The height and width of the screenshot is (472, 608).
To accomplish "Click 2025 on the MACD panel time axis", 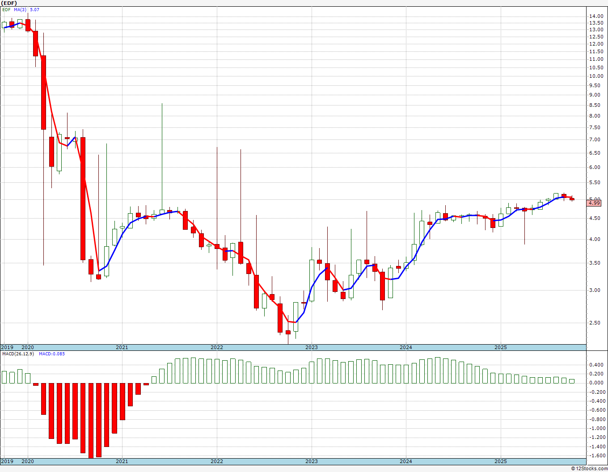I will click(x=501, y=461).
